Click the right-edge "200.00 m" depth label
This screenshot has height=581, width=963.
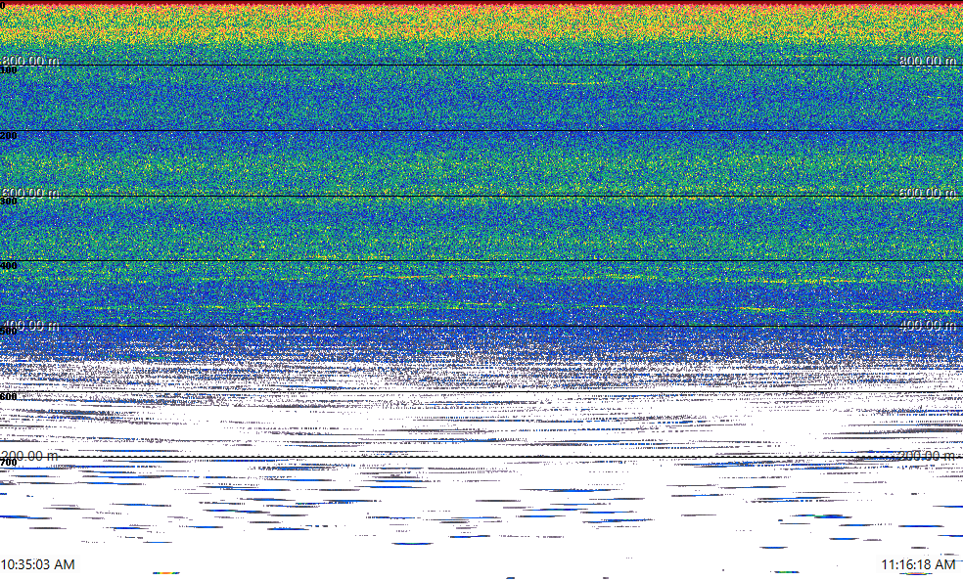click(x=928, y=456)
